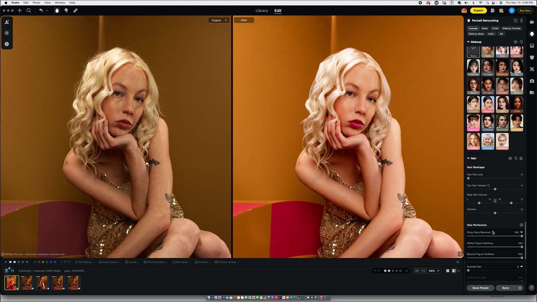The image size is (537, 302).
Task: Switch to the Library tab
Action: pyautogui.click(x=261, y=11)
